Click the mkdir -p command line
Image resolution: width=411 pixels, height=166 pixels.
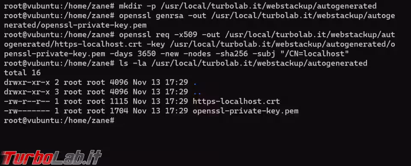190,6
